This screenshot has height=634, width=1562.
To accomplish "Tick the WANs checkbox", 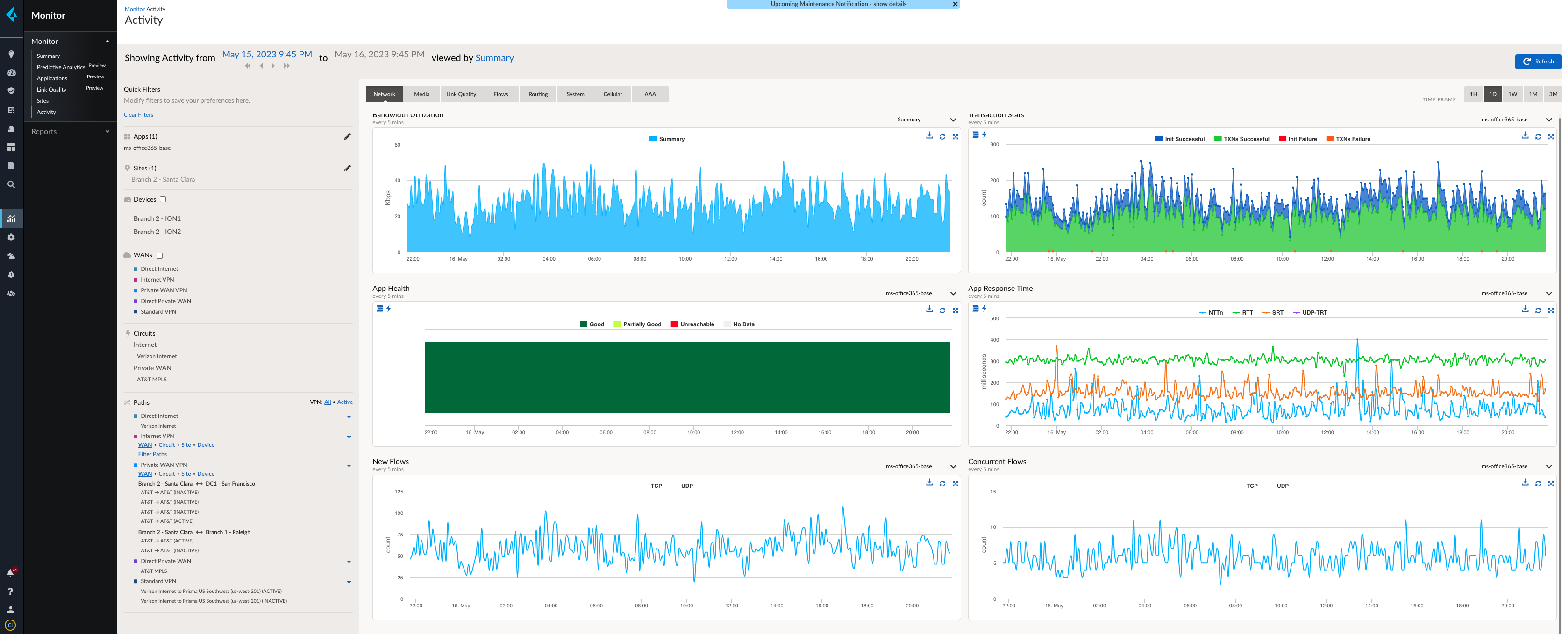I will pos(159,255).
